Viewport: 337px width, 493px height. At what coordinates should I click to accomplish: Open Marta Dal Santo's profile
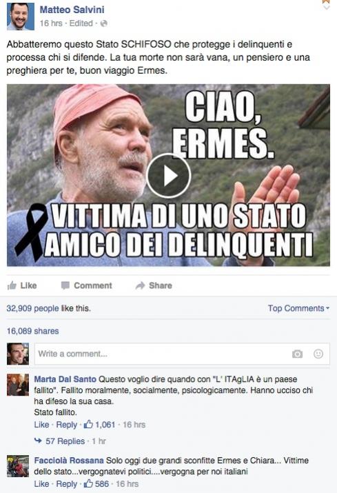pyautogui.click(x=65, y=379)
